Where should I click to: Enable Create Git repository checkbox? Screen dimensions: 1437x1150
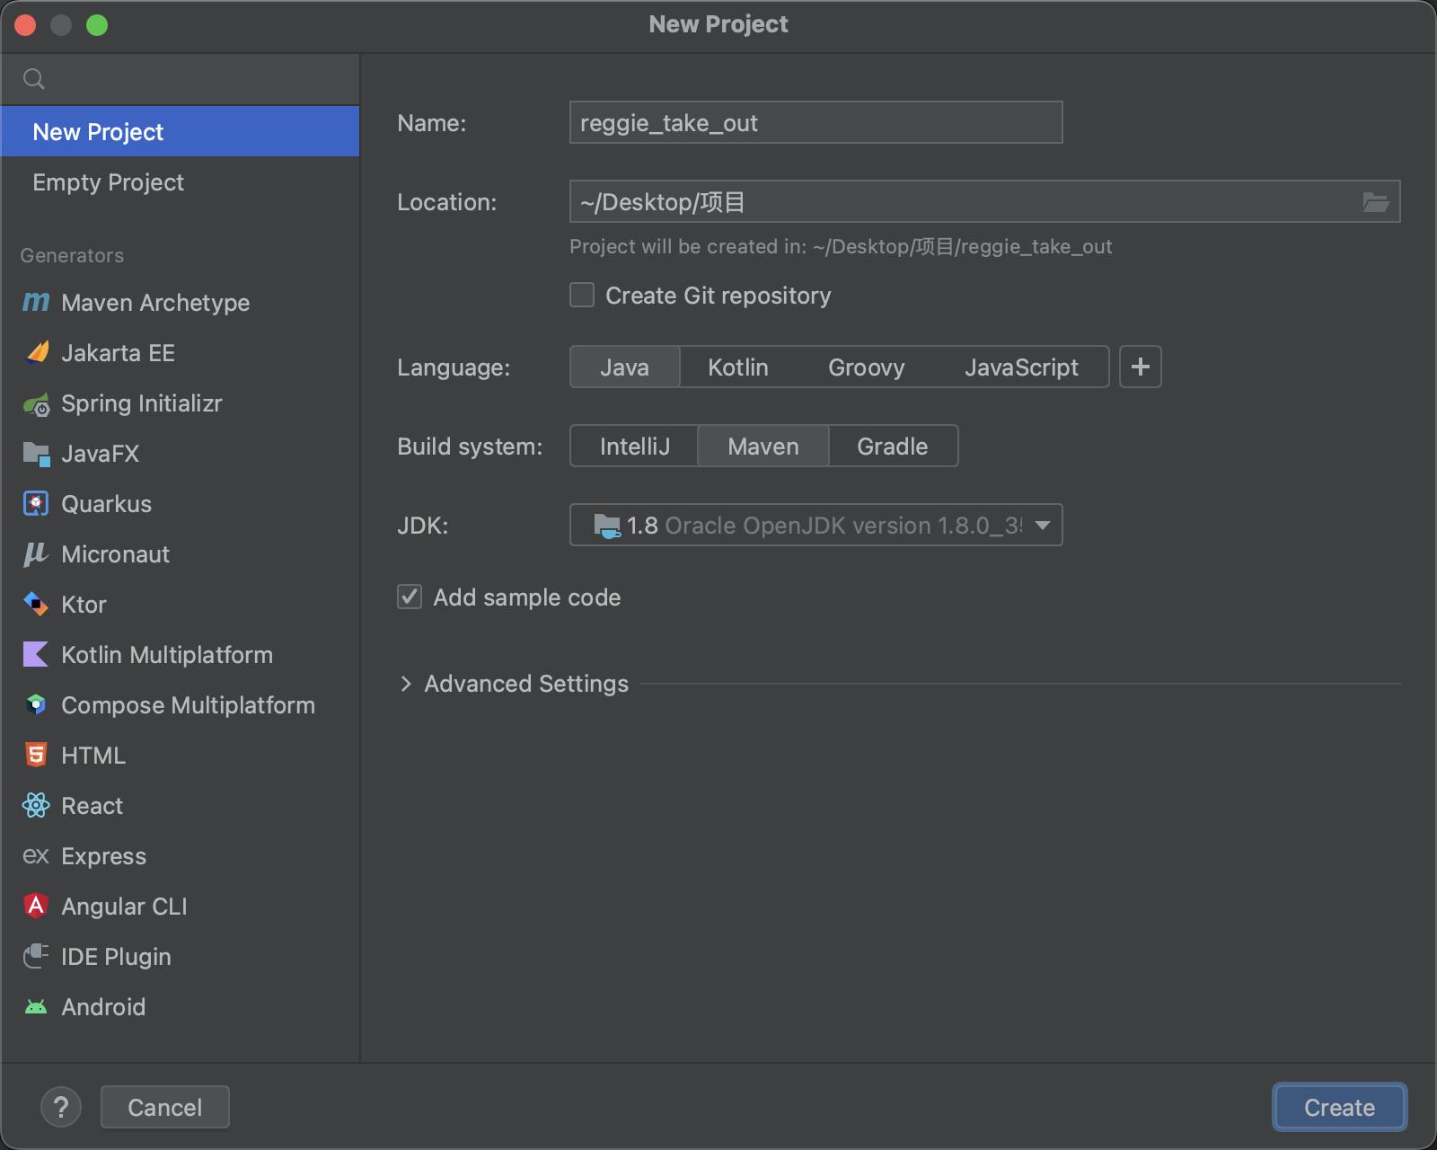[x=582, y=296]
